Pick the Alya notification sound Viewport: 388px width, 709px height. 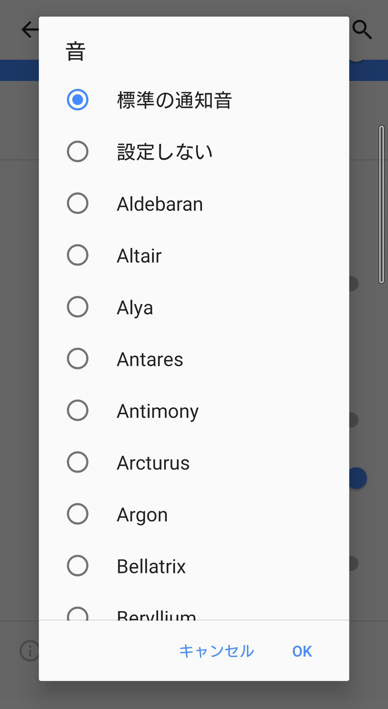194,307
